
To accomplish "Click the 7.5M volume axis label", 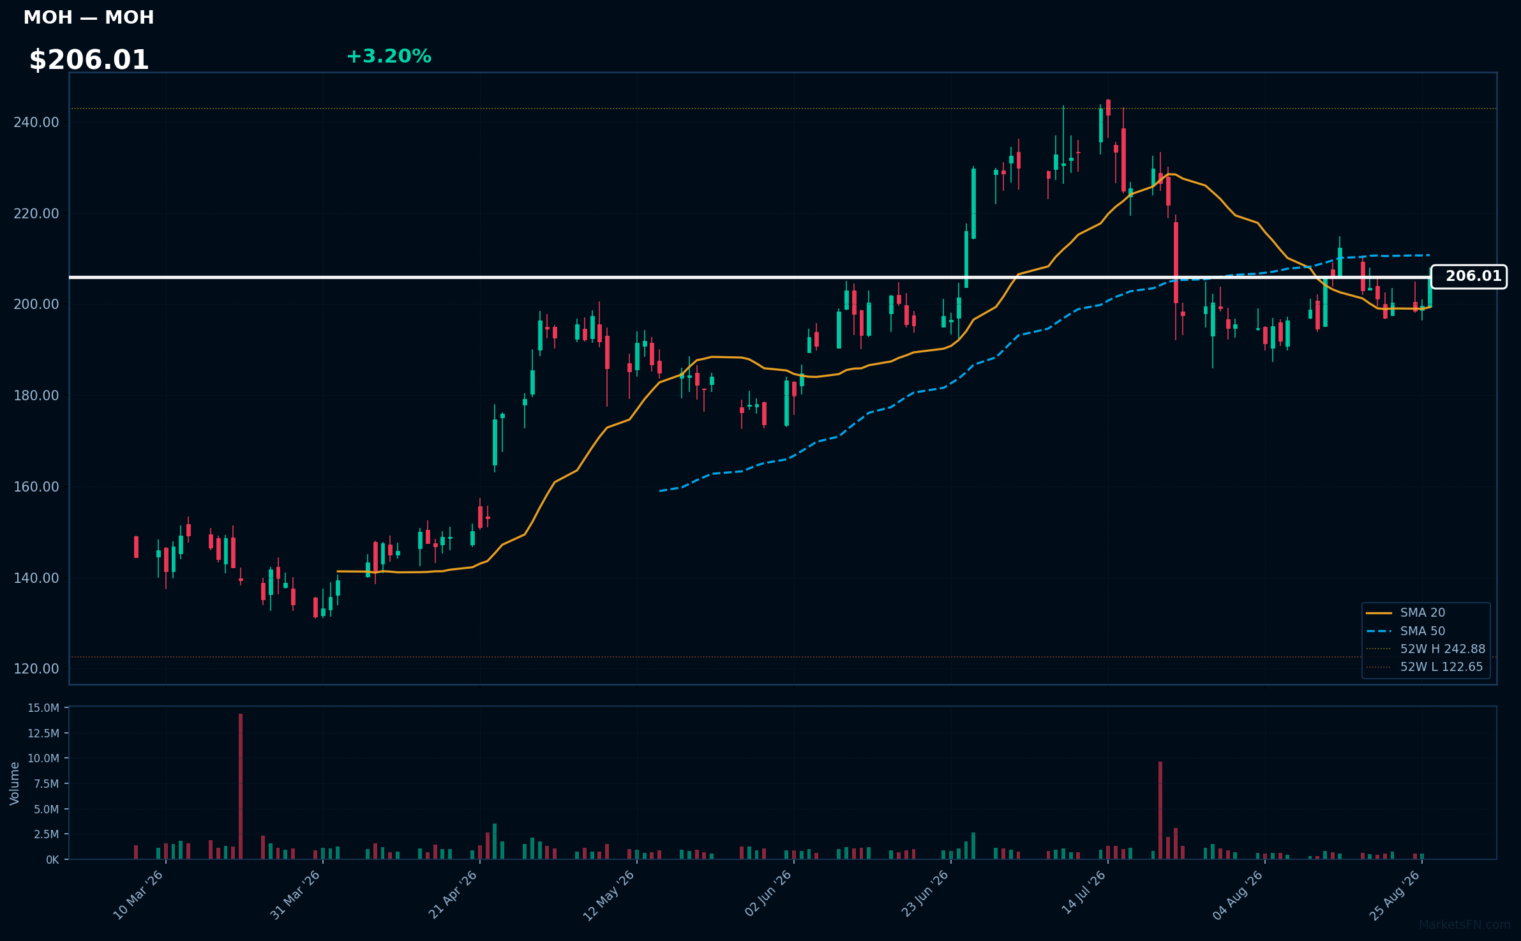I will (x=46, y=784).
